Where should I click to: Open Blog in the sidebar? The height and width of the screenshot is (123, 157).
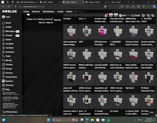point(6,89)
